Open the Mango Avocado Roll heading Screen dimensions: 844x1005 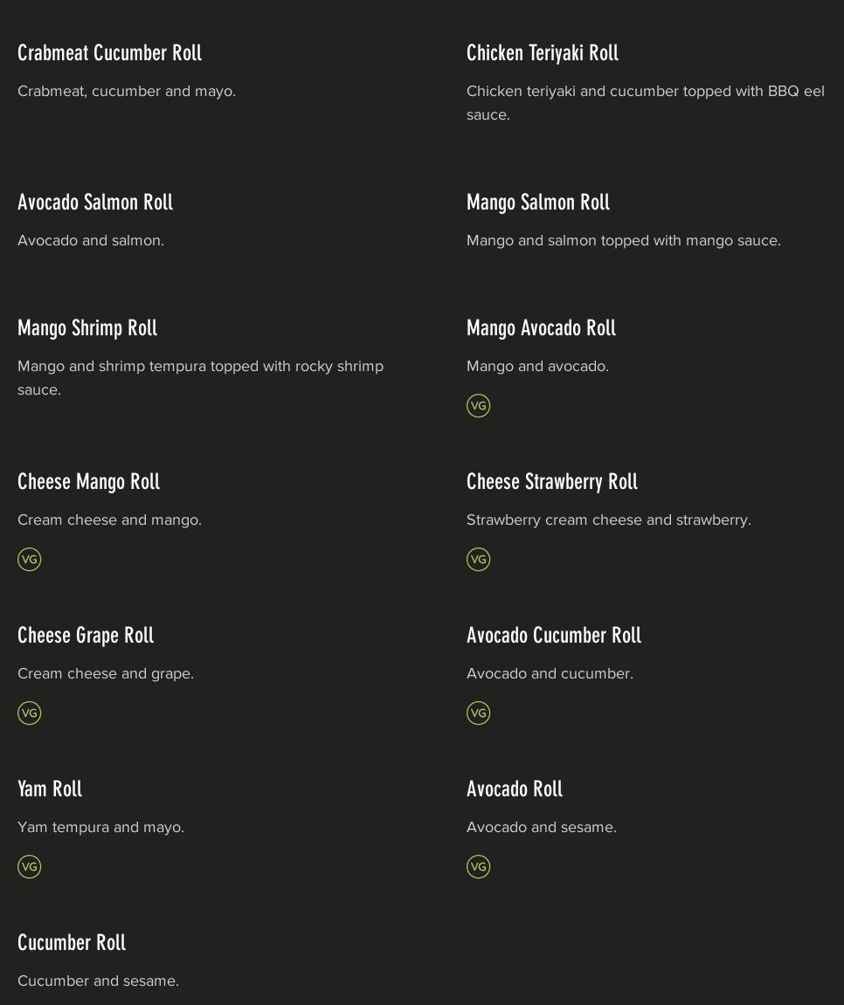click(541, 328)
